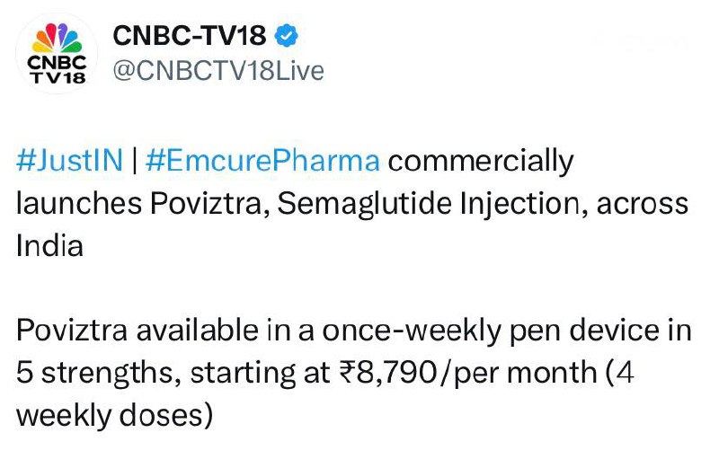The height and width of the screenshot is (468, 719).
Task: Open the #EmcurePharma hashtag
Action: [262, 162]
